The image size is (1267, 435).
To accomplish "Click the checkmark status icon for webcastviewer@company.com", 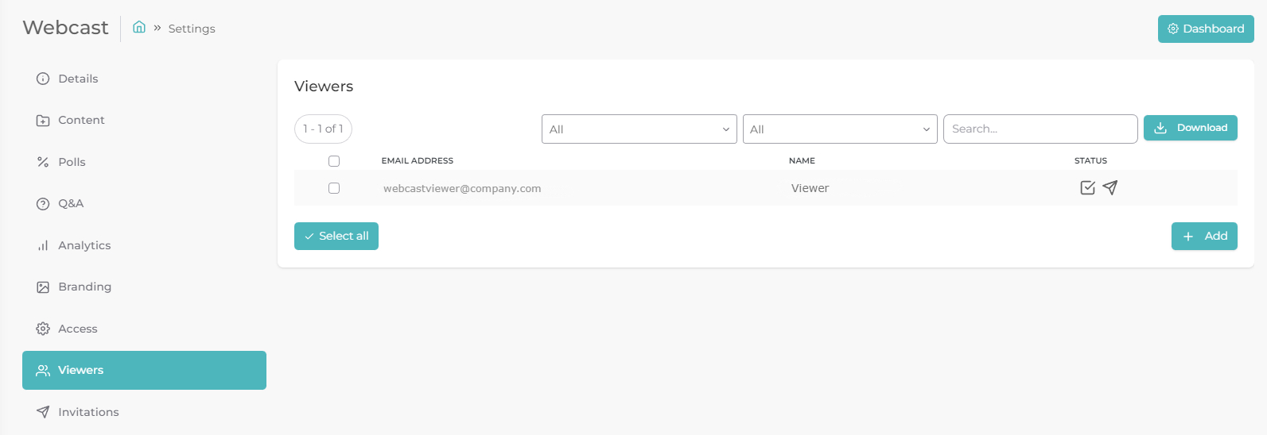I will point(1088,187).
